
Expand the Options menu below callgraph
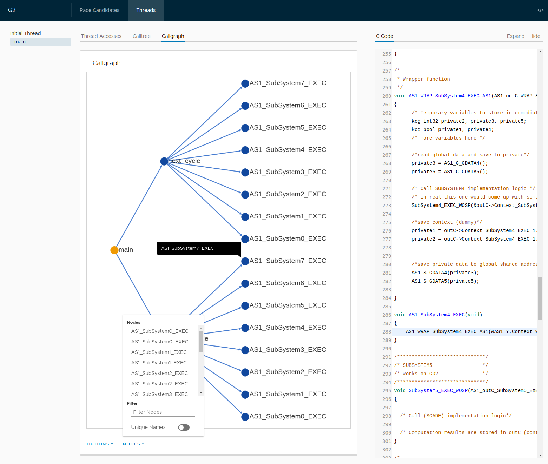tap(100, 444)
